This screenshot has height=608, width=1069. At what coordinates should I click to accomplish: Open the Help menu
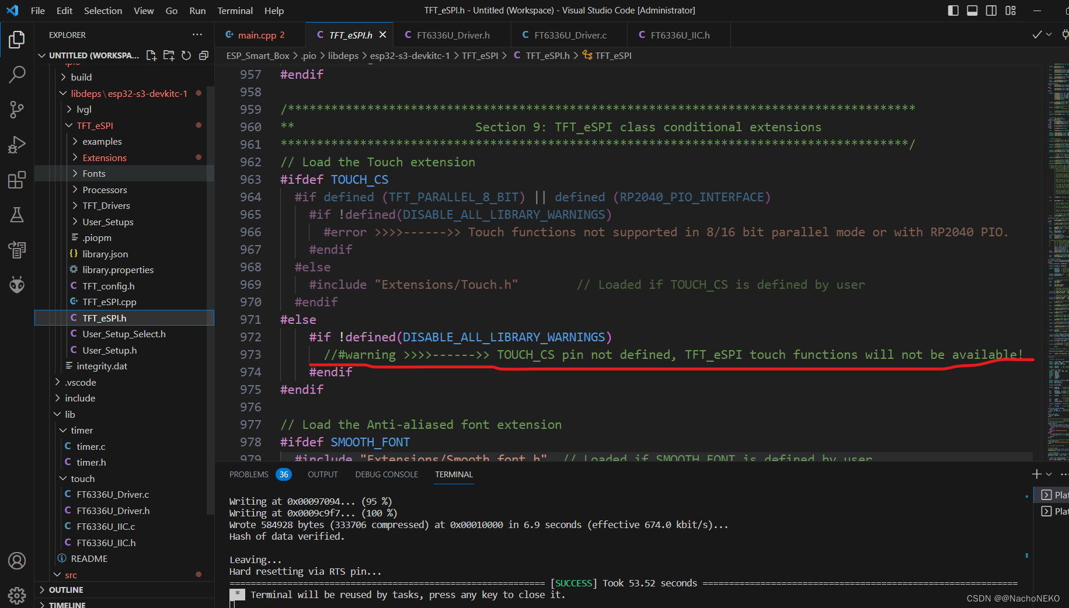pyautogui.click(x=274, y=11)
